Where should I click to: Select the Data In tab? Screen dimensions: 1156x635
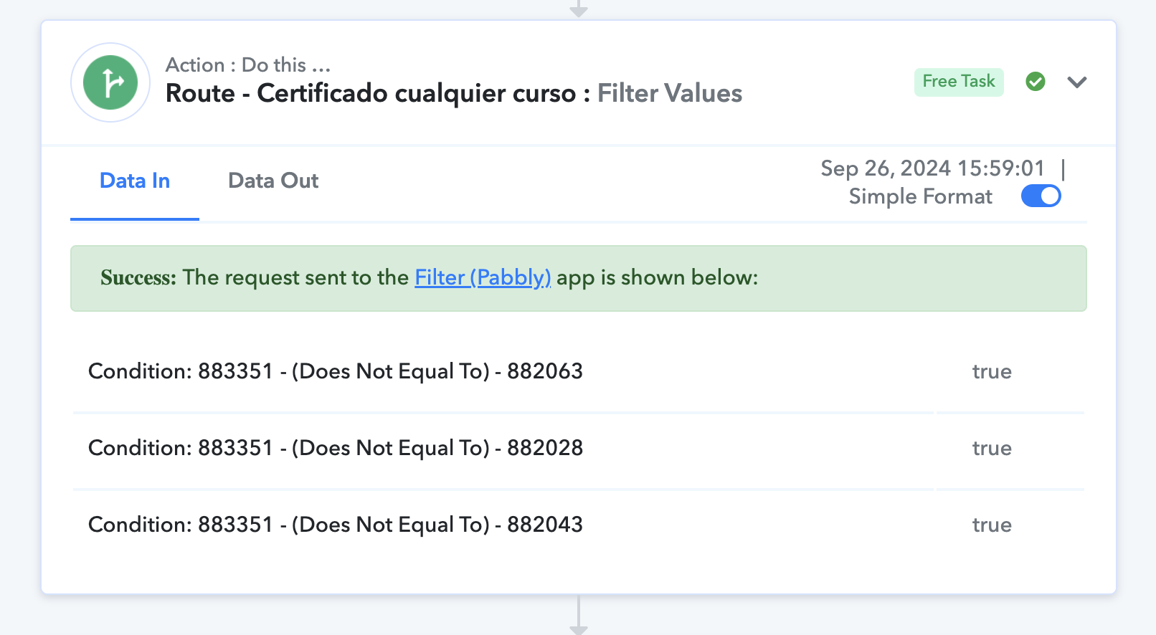pos(135,181)
